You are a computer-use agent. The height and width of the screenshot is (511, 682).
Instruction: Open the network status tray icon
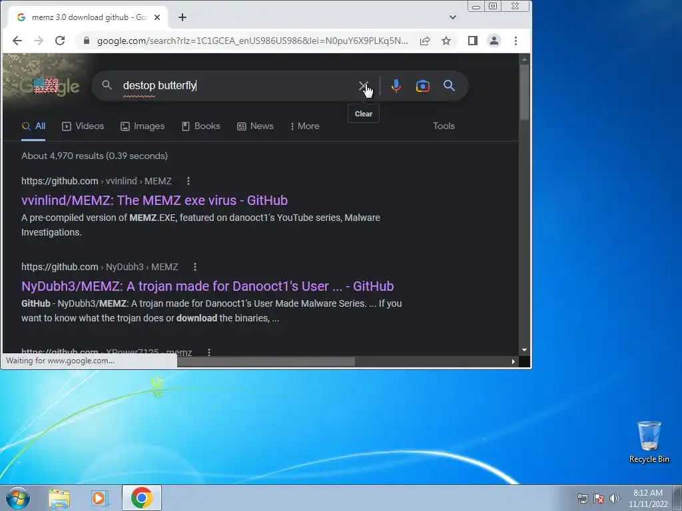[x=582, y=498]
